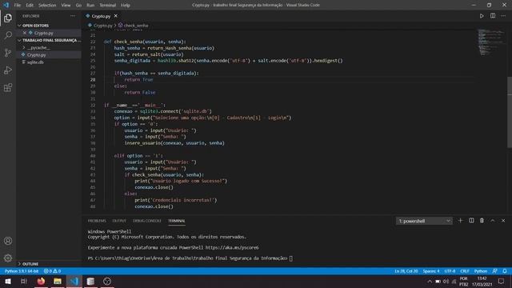This screenshot has height=288, width=512.
Task: Open the Go menu
Action: point(78,6)
